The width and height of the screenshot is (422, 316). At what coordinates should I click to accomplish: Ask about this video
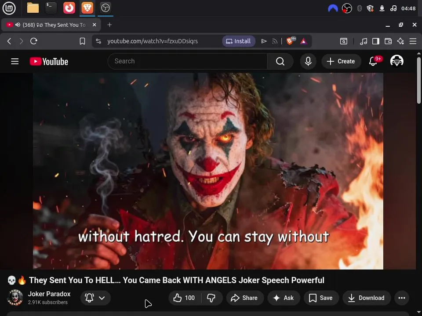point(284,298)
